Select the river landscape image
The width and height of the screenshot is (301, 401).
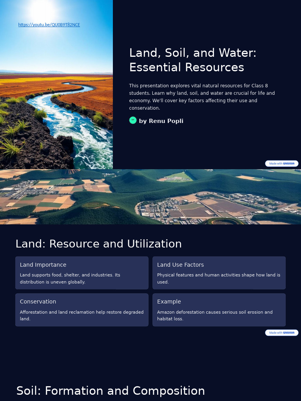click(x=56, y=85)
